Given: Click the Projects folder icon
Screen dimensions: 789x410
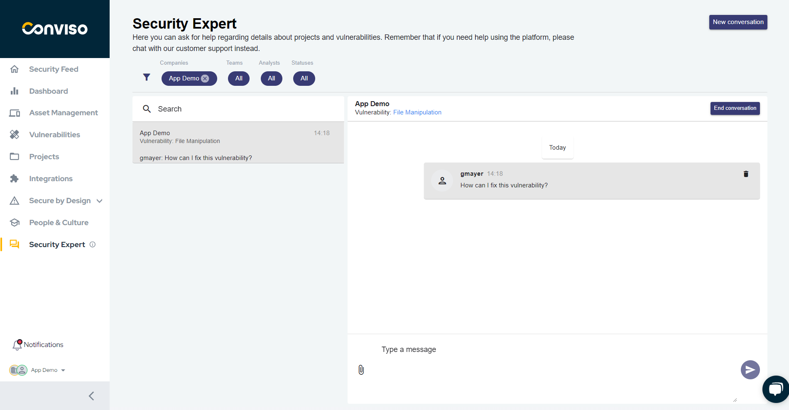Looking at the screenshot, I should [15, 157].
